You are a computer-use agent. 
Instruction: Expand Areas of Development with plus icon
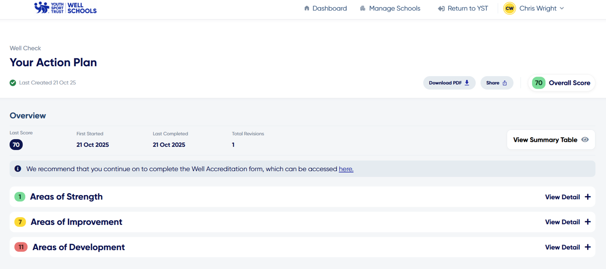click(x=588, y=247)
